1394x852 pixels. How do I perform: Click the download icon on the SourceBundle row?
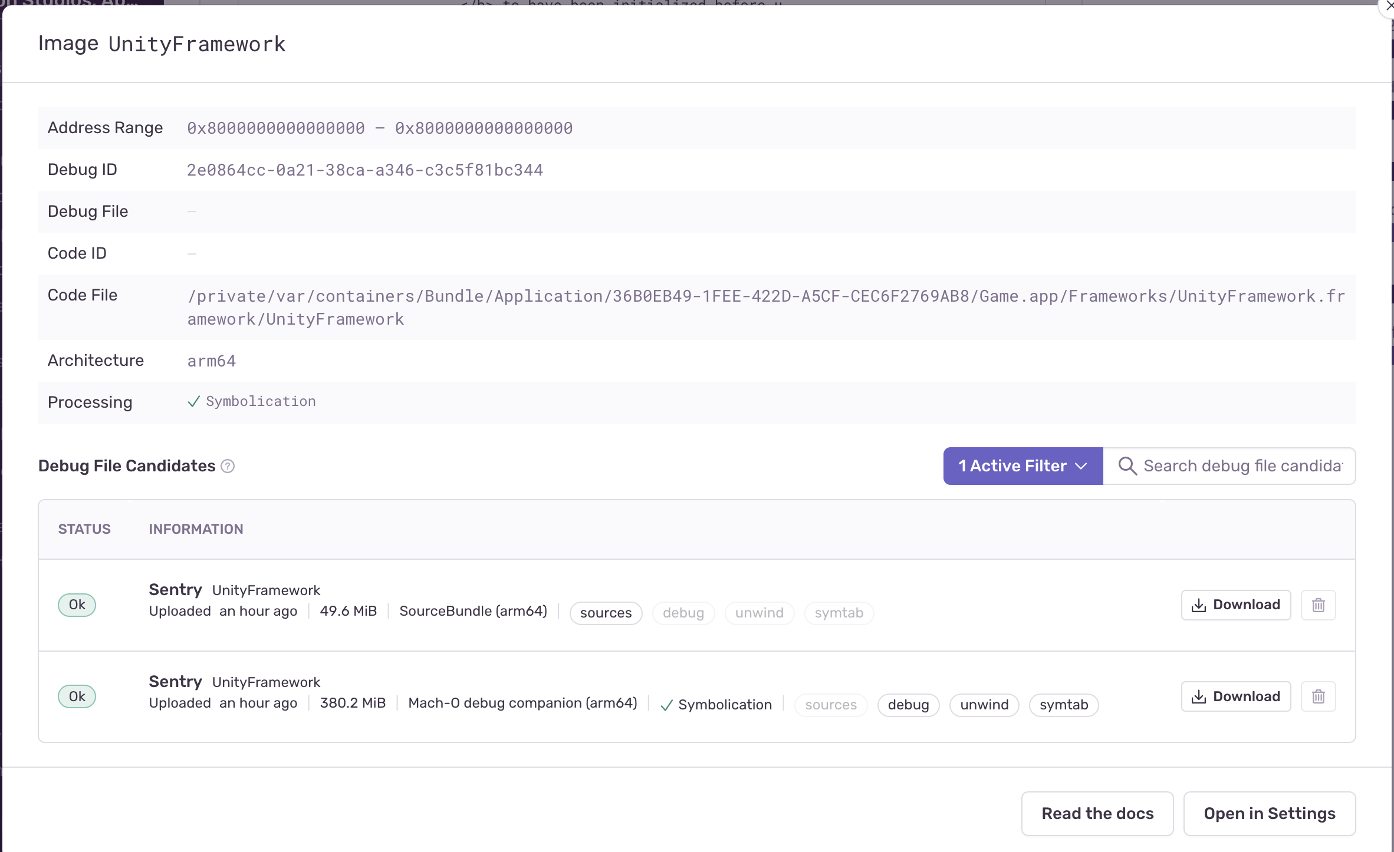[x=1198, y=605]
